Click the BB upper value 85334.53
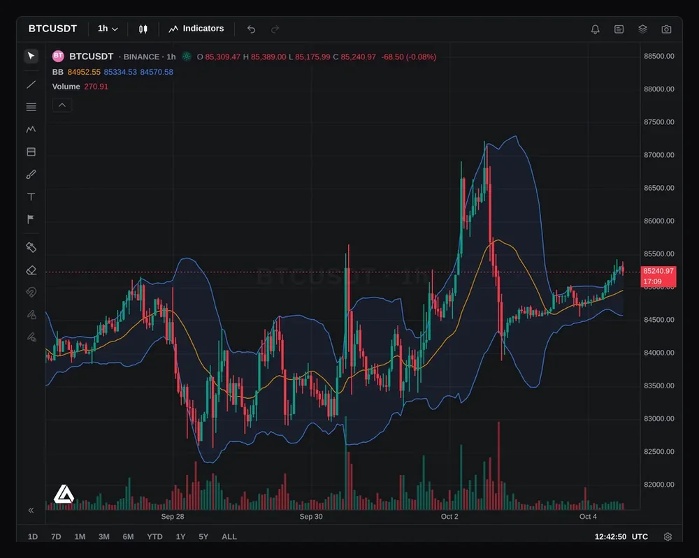 [x=120, y=72]
